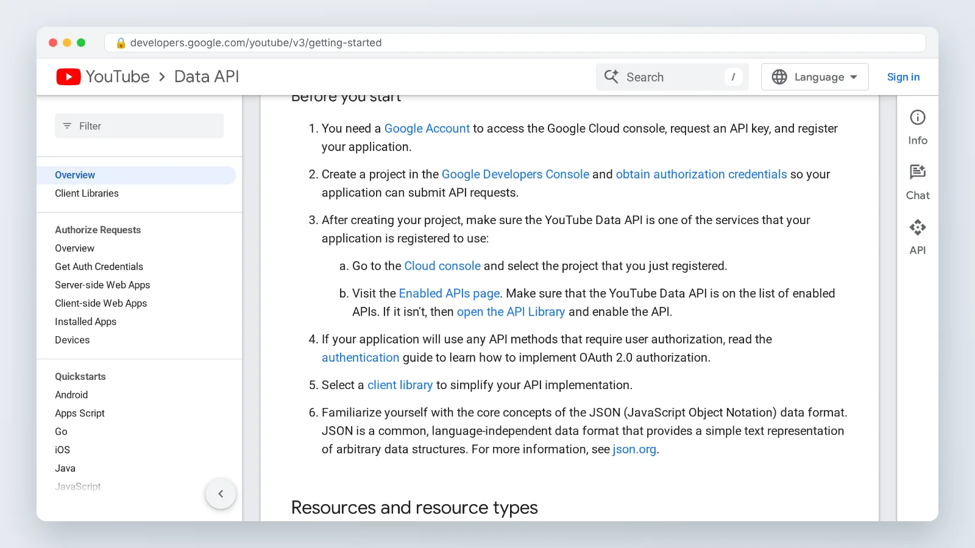
Task: Click the slash shortcut key badge
Action: pos(733,77)
